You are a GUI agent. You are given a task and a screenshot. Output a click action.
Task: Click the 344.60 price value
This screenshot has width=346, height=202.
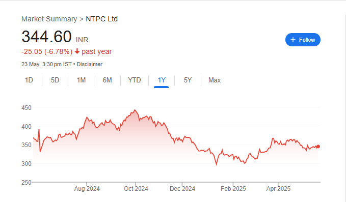[x=46, y=37]
